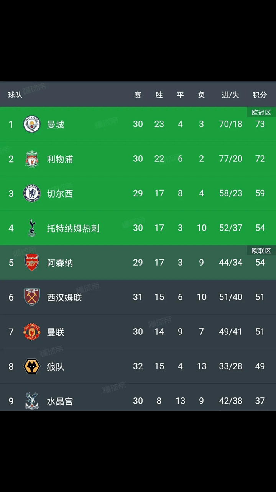
Task: Tap the Crystal Palace crest
Action: click(x=32, y=401)
